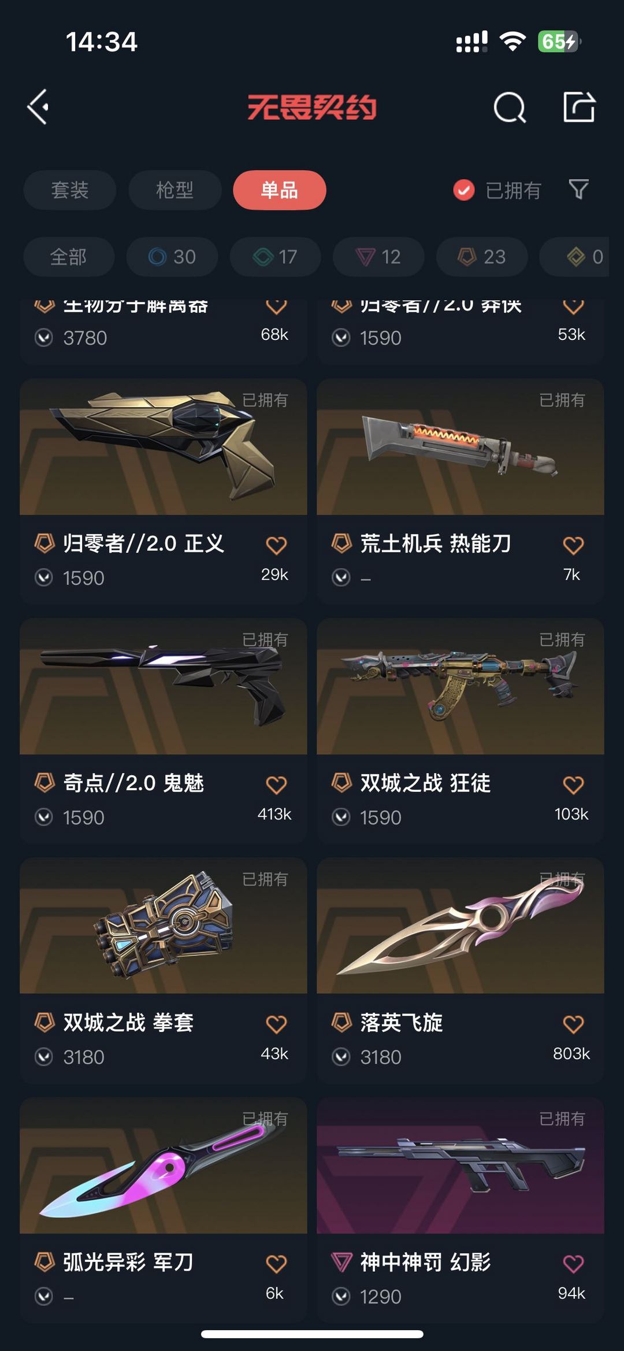Screen dimensions: 624x1351
Task: Filter by blue tier chip showing 30
Action: tap(172, 257)
